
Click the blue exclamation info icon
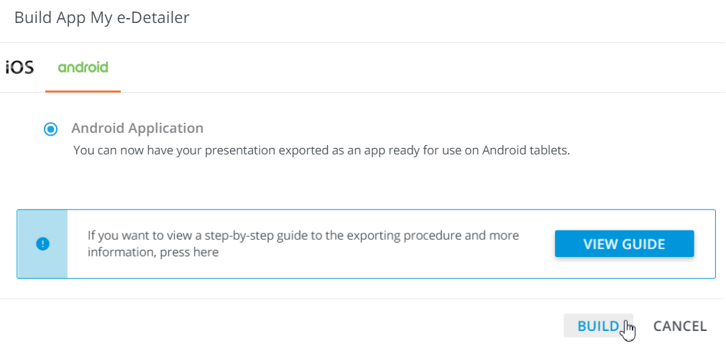click(42, 243)
